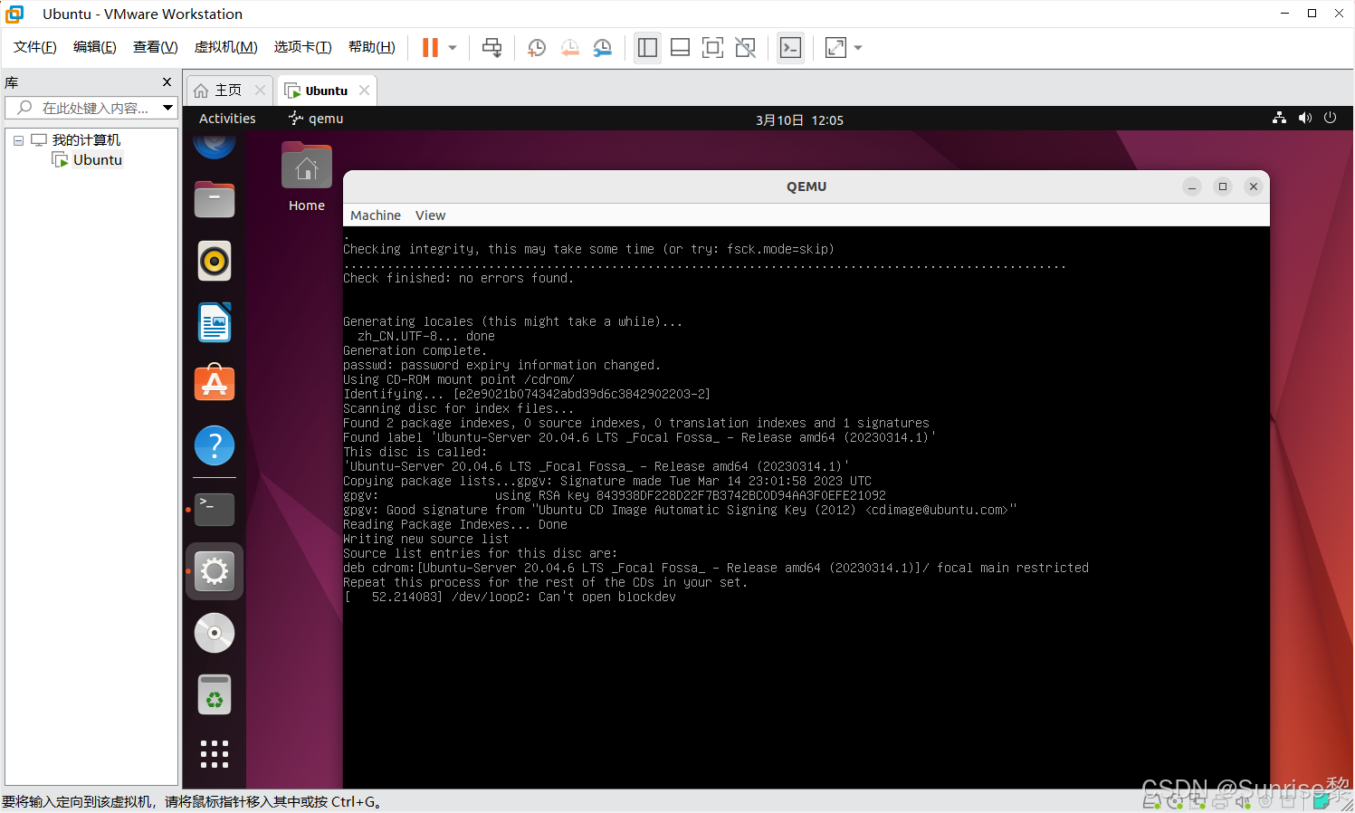The image size is (1355, 813).
Task: Open the power options dropdown next to pause
Action: pyautogui.click(x=453, y=48)
